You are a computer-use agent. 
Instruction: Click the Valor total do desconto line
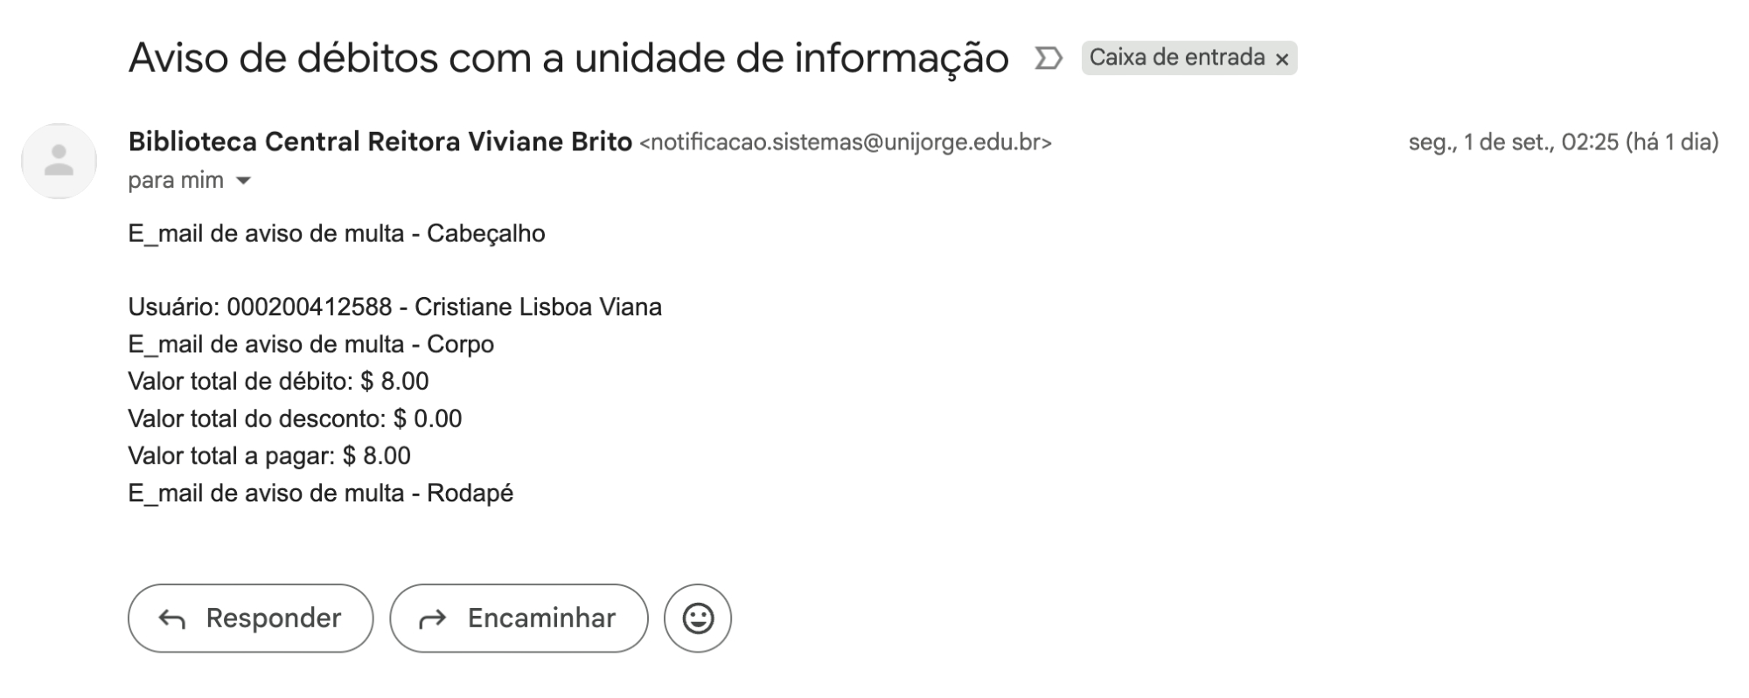point(295,418)
